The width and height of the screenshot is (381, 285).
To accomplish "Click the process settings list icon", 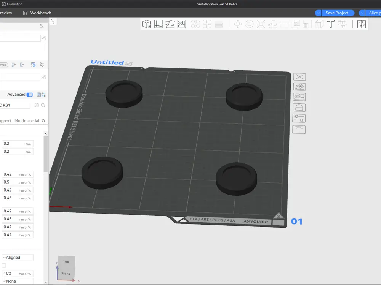I will coord(38,95).
